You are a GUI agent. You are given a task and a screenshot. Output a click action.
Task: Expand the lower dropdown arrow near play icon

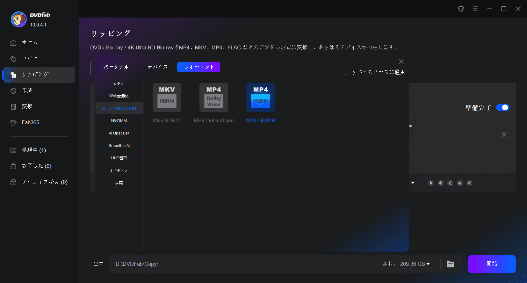click(413, 183)
